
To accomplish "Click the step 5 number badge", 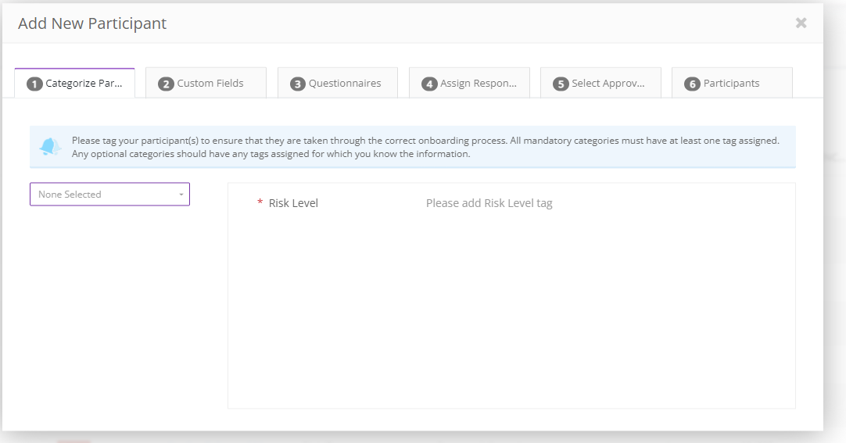I will (561, 84).
